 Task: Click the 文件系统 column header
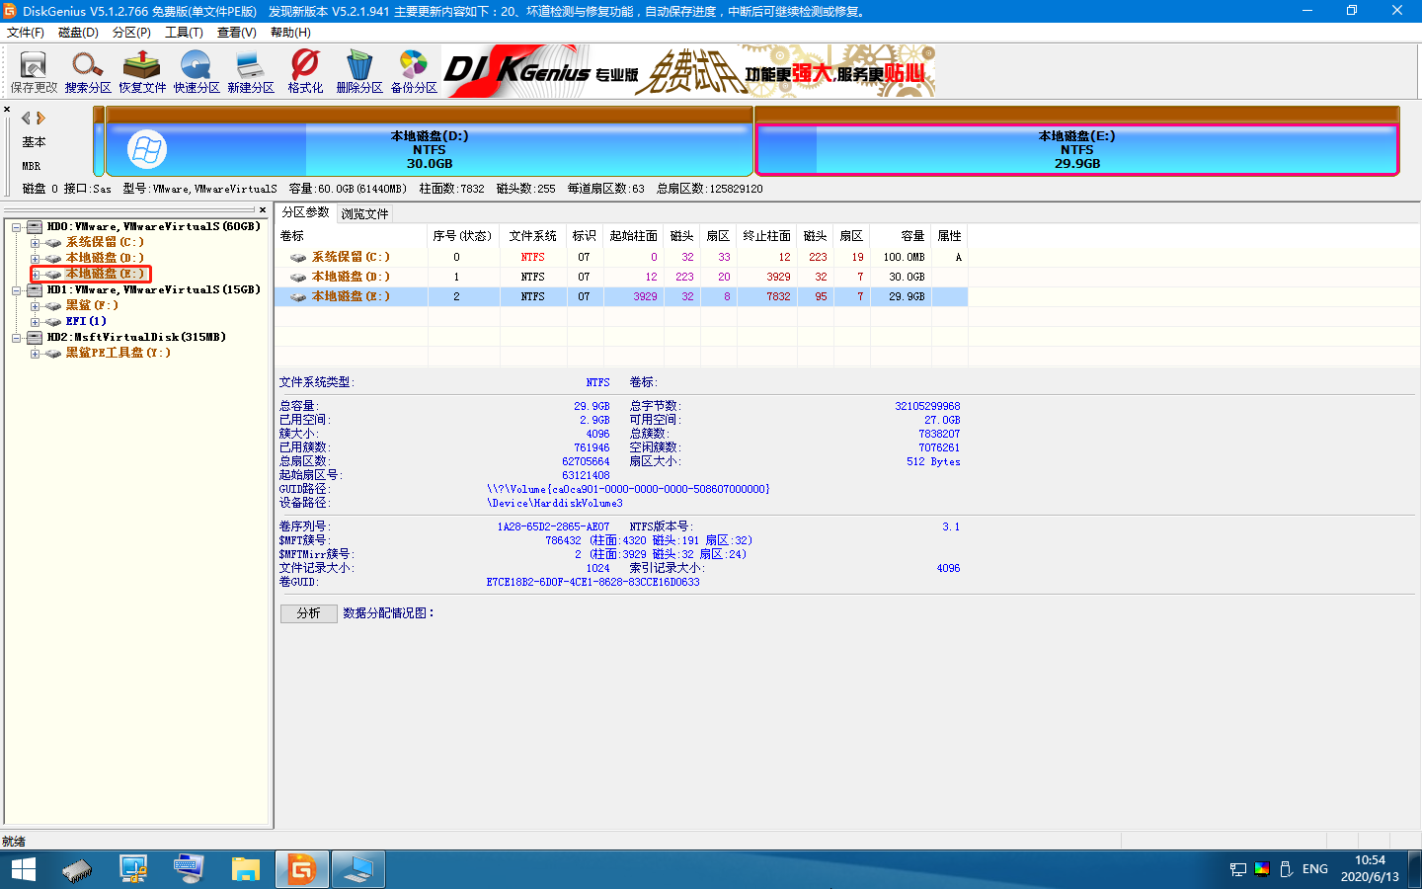pyautogui.click(x=533, y=236)
